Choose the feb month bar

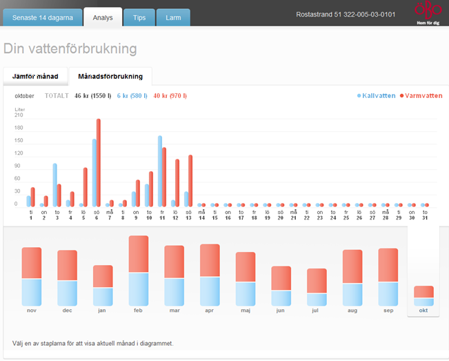[139, 271]
